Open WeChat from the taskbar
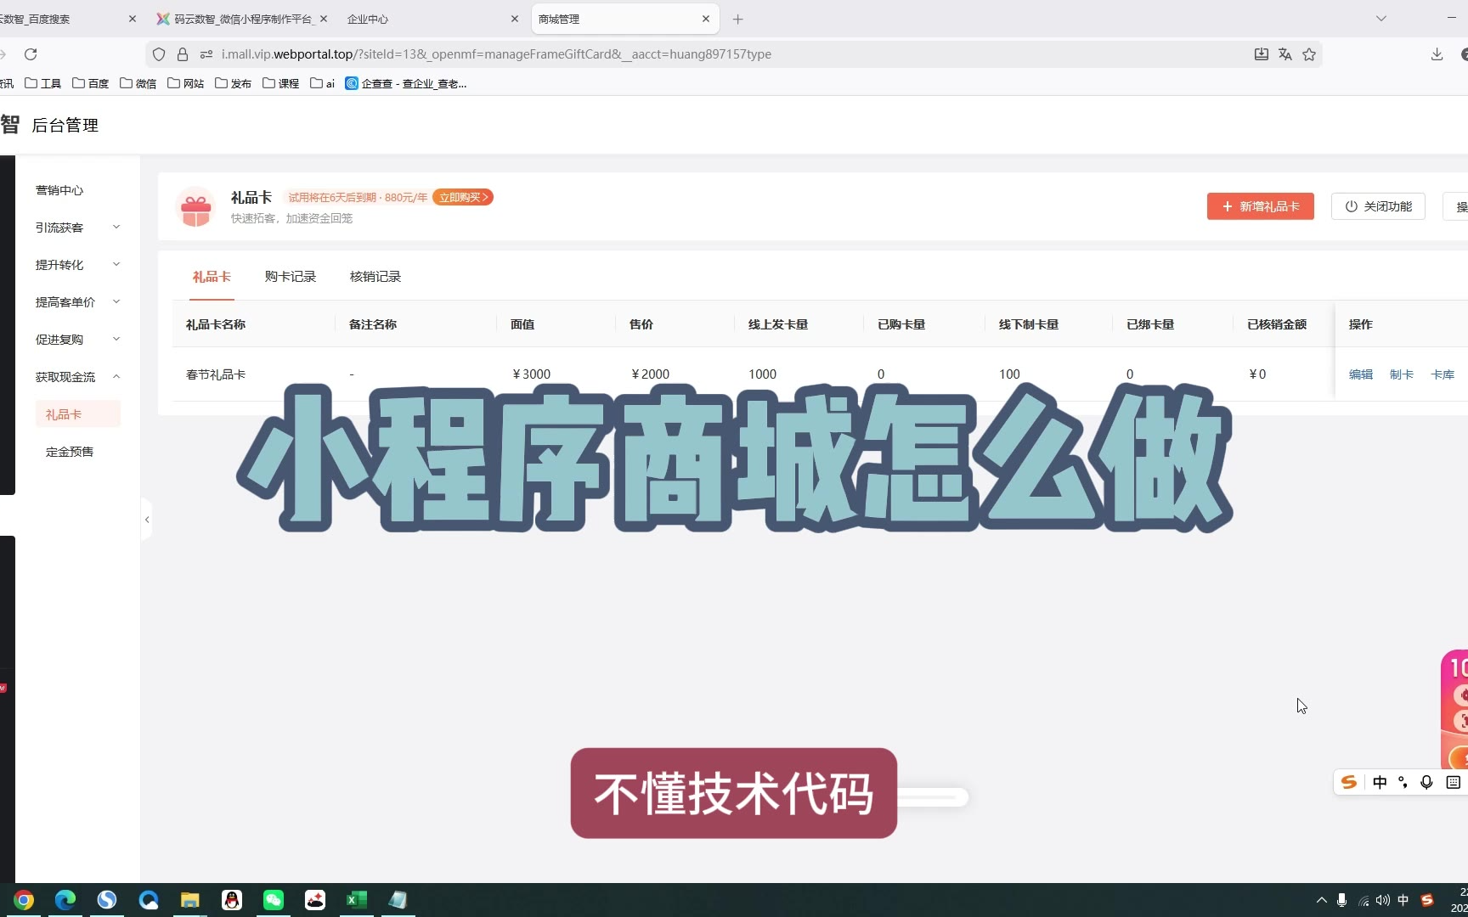The height and width of the screenshot is (917, 1468). point(274,900)
